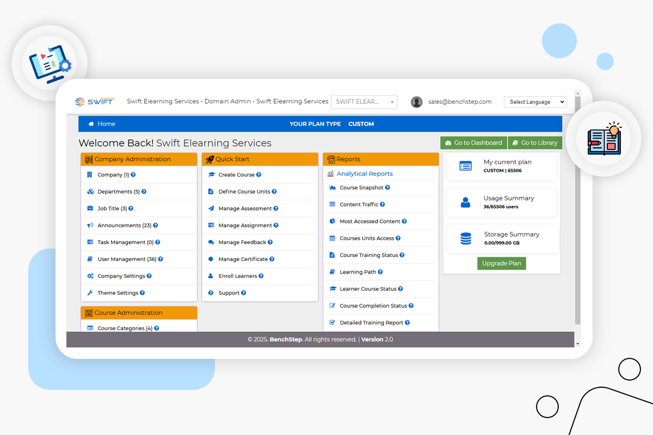Click the help icon beside Support
This screenshot has height=435, width=653.
(244, 293)
